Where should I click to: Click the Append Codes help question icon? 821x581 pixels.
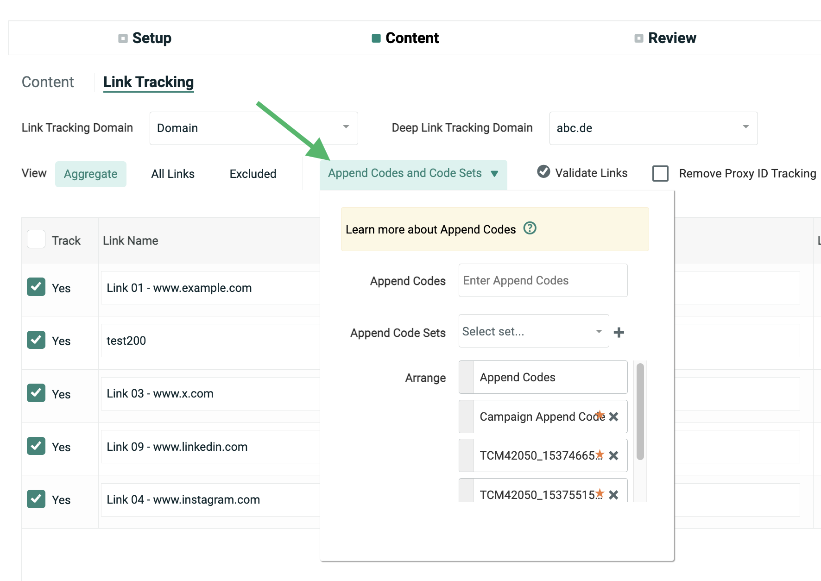tap(530, 228)
